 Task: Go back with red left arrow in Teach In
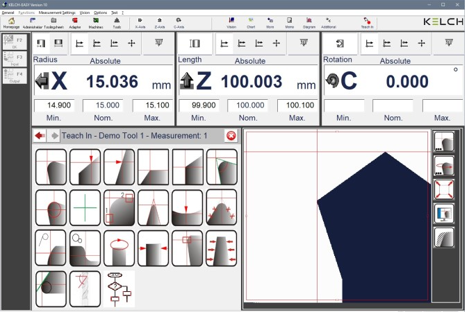(40, 136)
